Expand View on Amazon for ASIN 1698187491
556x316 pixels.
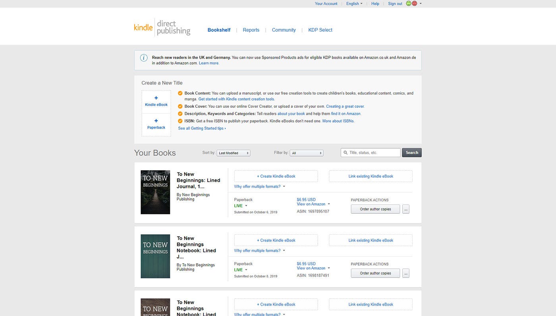(x=313, y=268)
